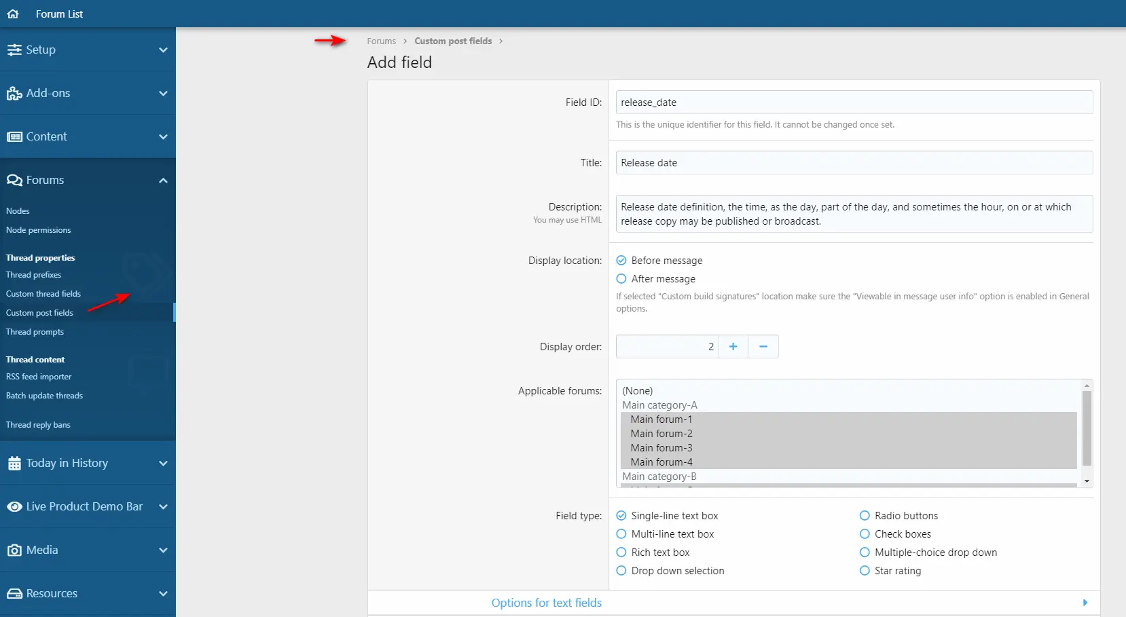Expand Live Product Demo Bar chevron

pyautogui.click(x=163, y=506)
